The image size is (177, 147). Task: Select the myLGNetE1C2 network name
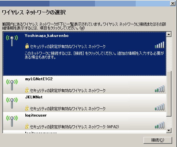pyautogui.click(x=39, y=79)
